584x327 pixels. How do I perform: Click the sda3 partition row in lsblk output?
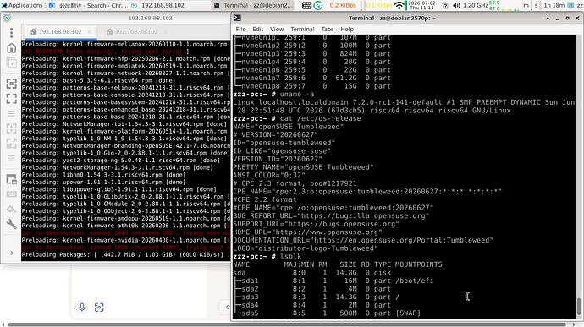click(317, 297)
